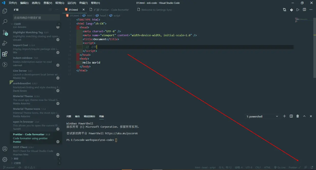Open the gear for open in browser extension
Image resolution: width=316 pixels, height=170 pixels.
coord(58,129)
